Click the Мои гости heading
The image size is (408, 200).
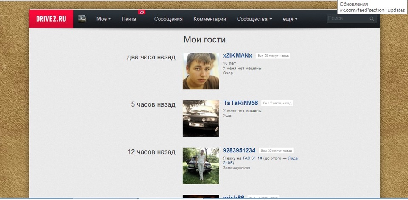pos(204,39)
